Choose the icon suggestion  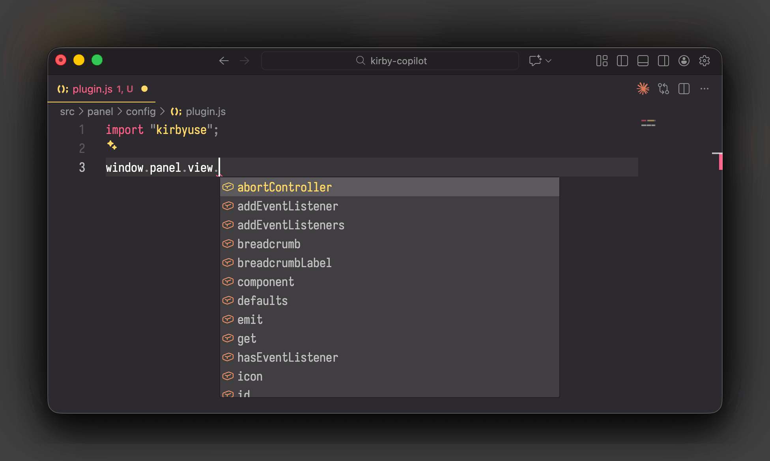click(x=390, y=376)
